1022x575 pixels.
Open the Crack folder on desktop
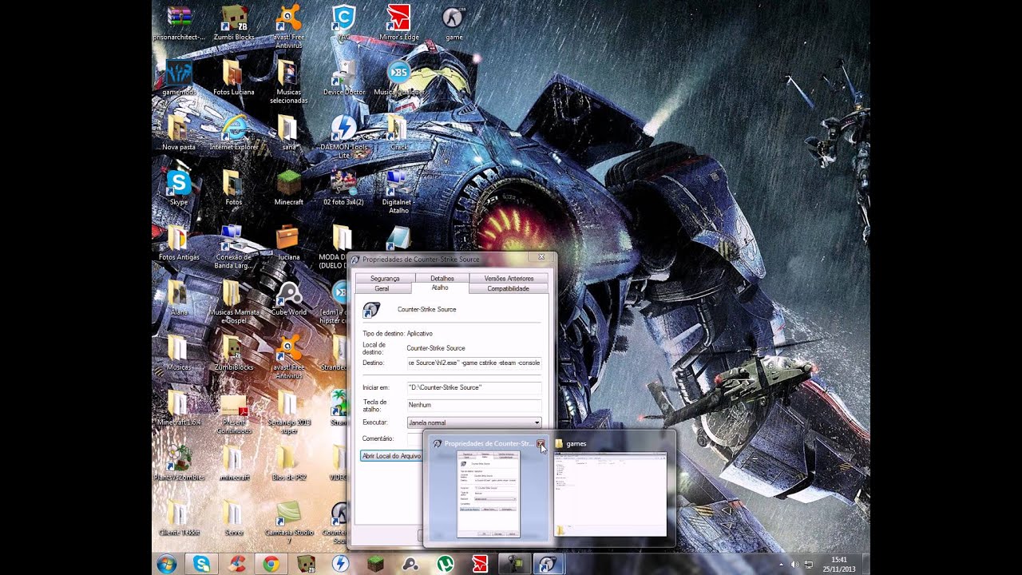point(398,133)
